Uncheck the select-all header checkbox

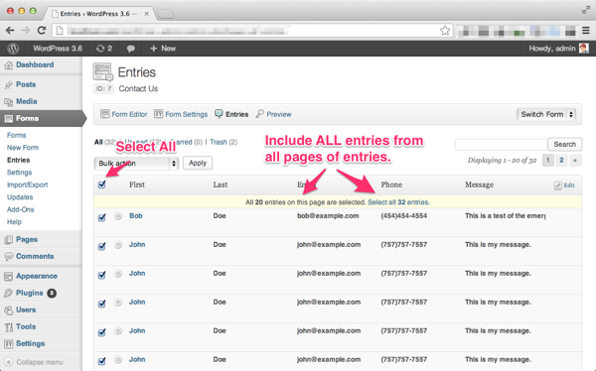tap(102, 185)
